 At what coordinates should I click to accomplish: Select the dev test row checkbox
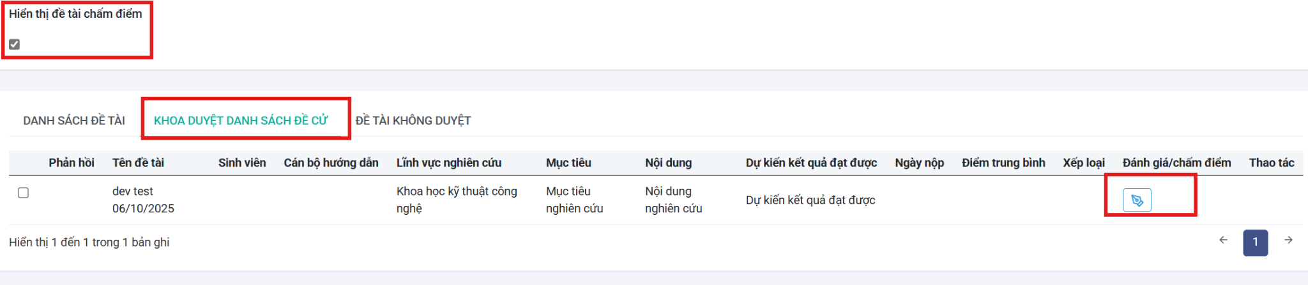click(24, 193)
